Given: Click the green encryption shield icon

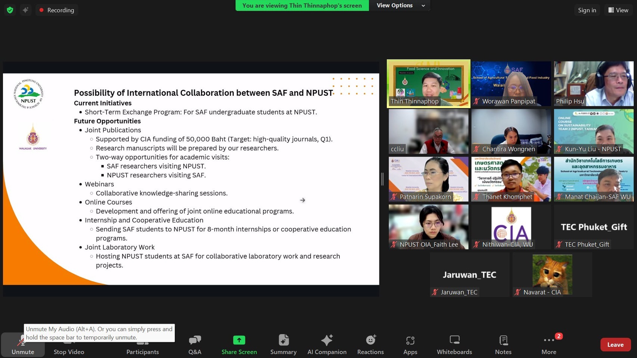Looking at the screenshot, I should 10,10.
